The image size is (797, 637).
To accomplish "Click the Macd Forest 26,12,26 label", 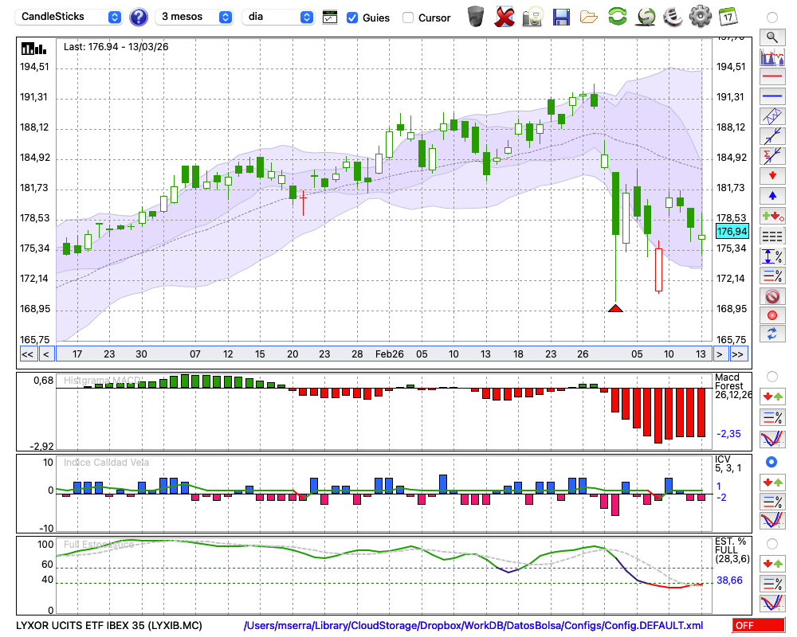I will [x=732, y=386].
